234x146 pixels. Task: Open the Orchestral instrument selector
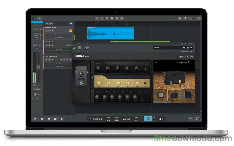[58, 52]
